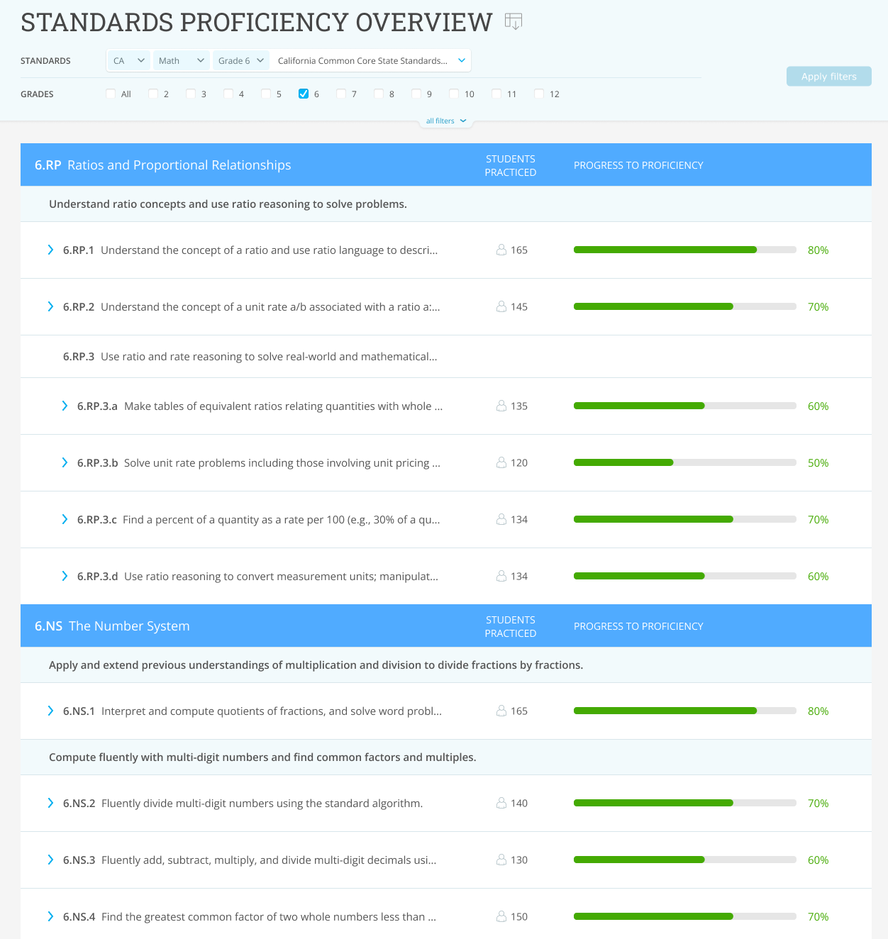Click the student icon in the 6.NS.2 row

click(501, 803)
